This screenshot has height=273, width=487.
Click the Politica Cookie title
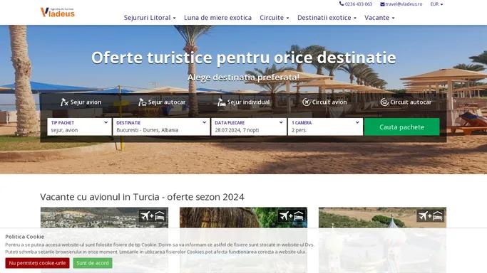24,237
